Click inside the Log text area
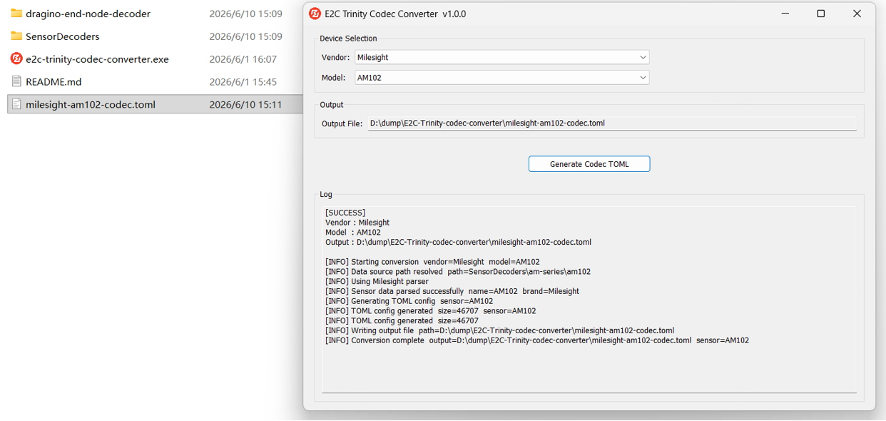This screenshot has height=421, width=886. coord(589,300)
